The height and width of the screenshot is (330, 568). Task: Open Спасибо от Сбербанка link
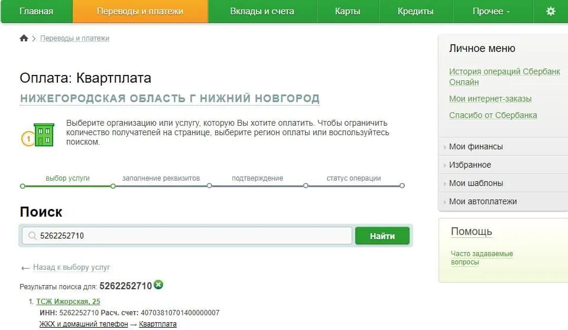click(493, 115)
